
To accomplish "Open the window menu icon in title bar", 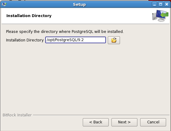I will click(4, 4).
